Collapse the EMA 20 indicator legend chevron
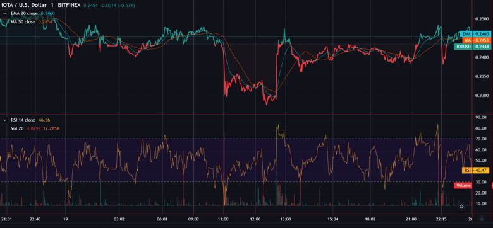 click(4, 13)
